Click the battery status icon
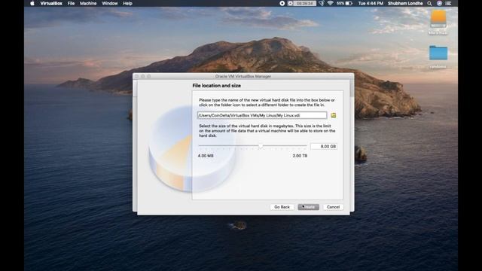 [x=349, y=3]
